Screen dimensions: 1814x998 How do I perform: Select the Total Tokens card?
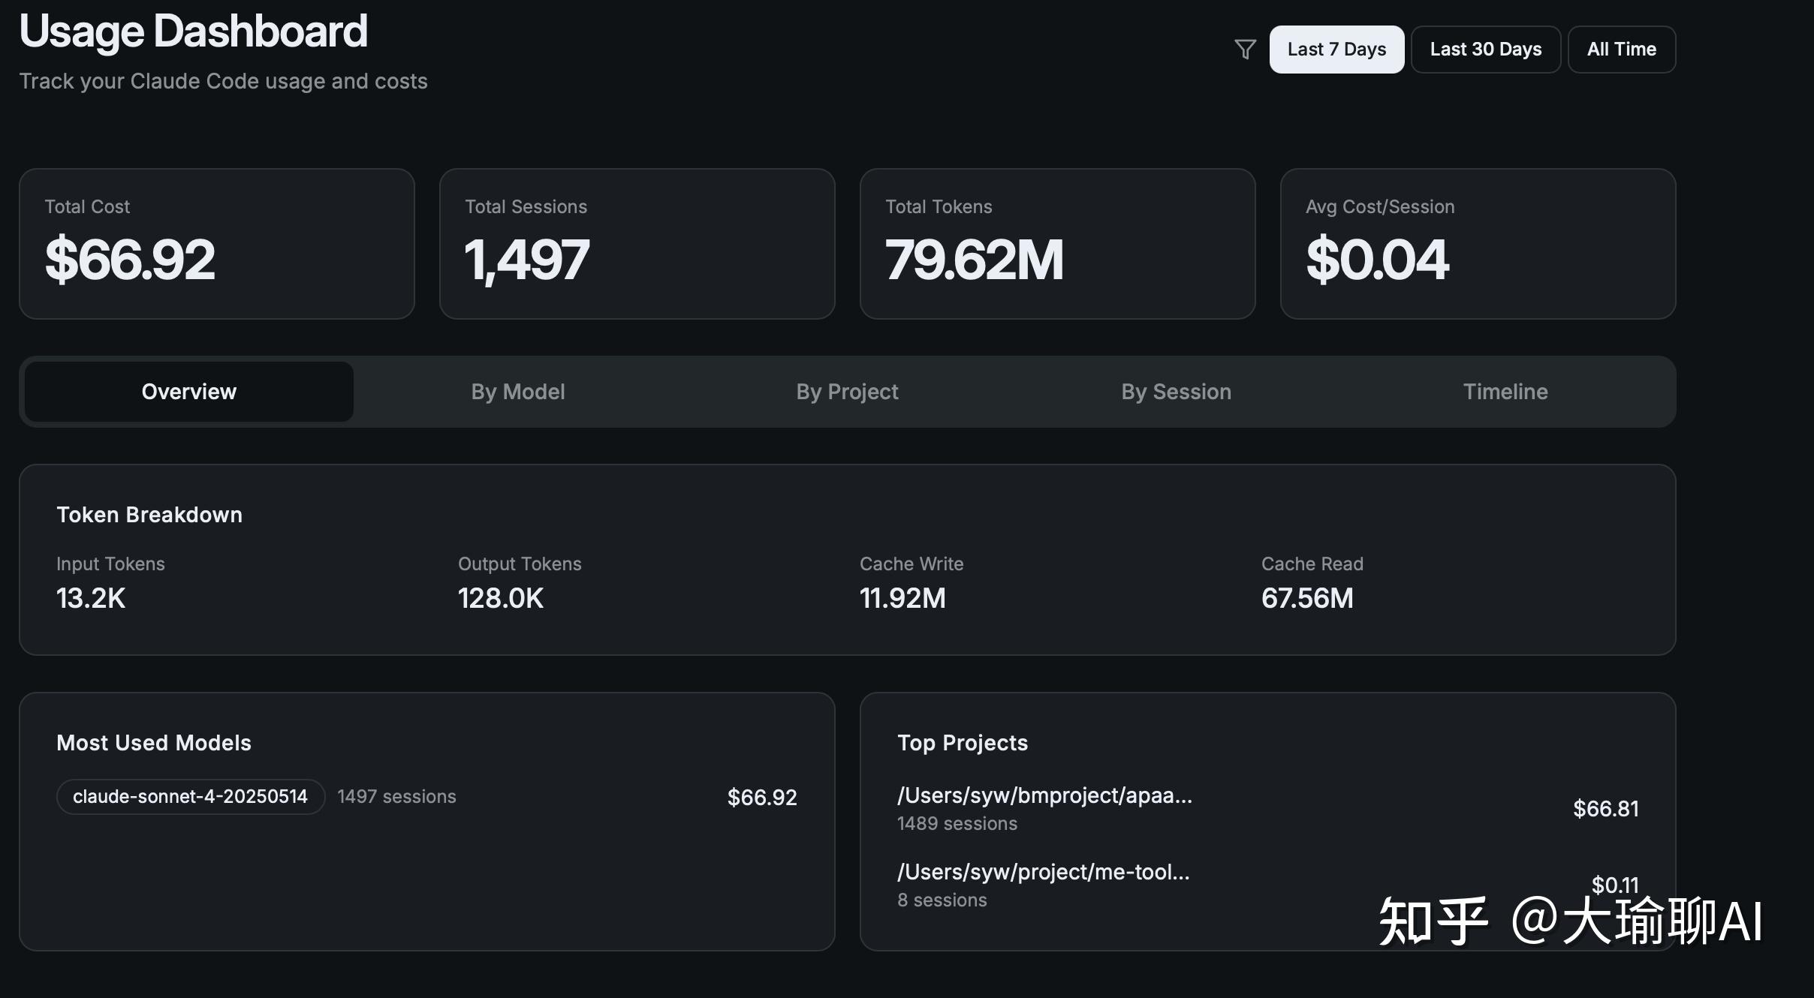[1058, 244]
